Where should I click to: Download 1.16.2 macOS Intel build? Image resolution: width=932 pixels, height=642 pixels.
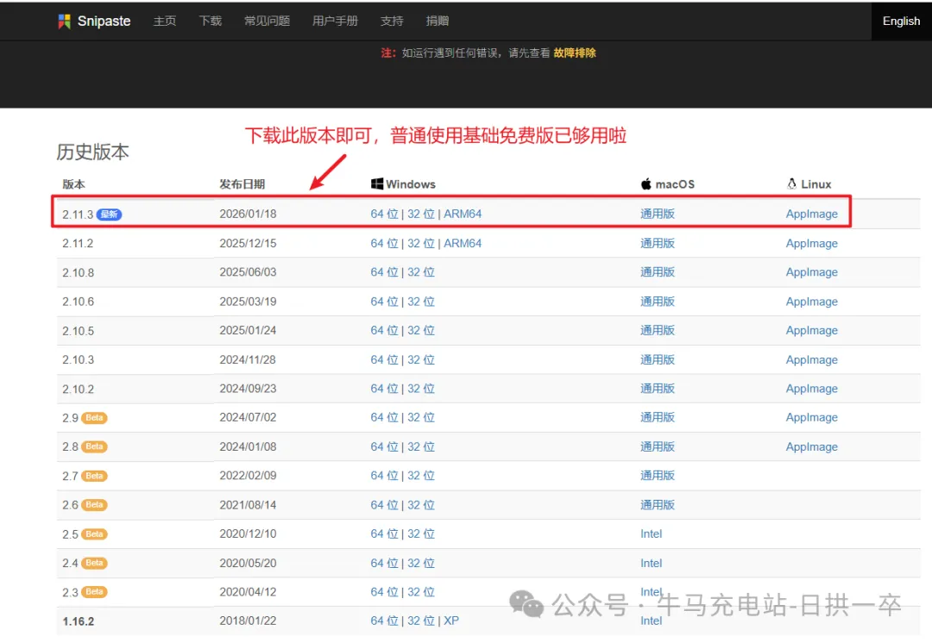(x=651, y=620)
